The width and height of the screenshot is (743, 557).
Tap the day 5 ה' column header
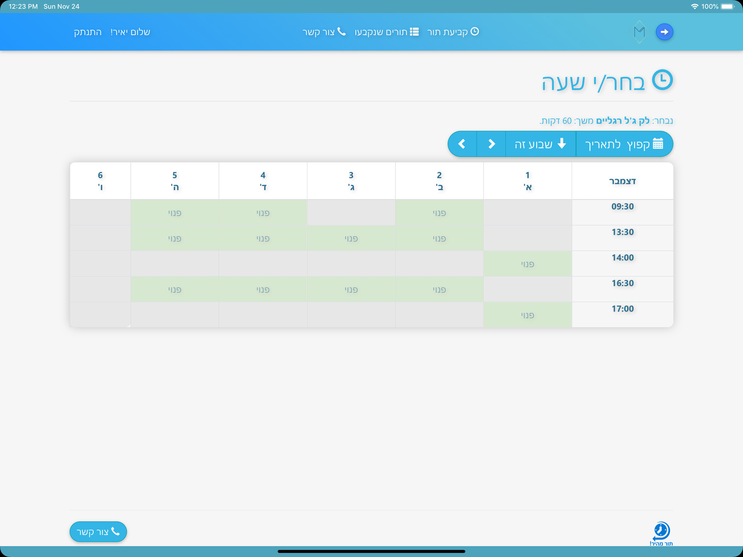click(x=175, y=181)
